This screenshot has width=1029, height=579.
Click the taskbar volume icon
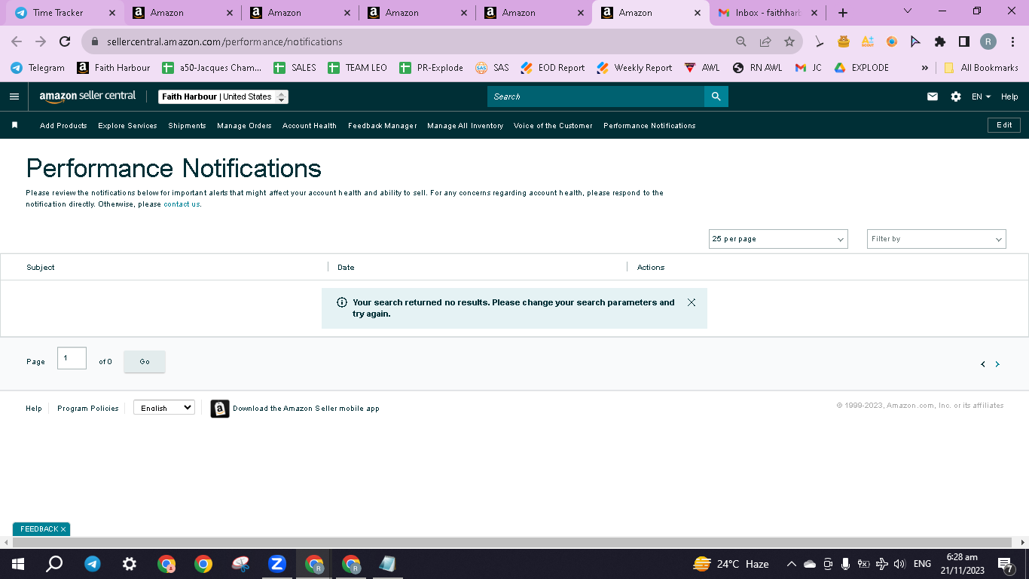[x=899, y=564]
